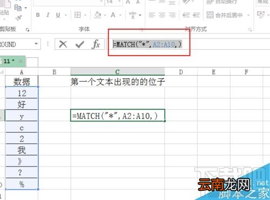Click the formula bar expand dots handle
Viewport: 270px width, 200px height.
coord(48,44)
